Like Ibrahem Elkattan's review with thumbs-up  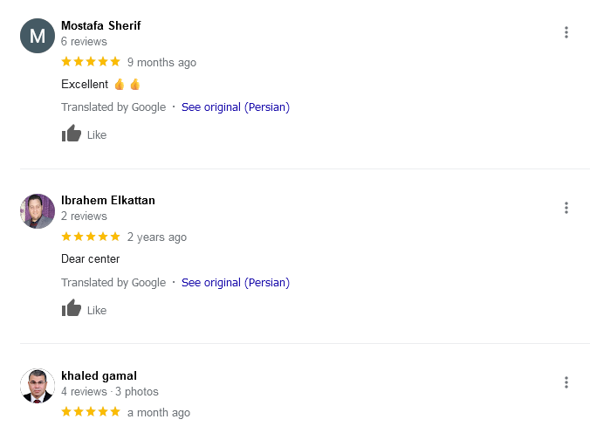[72, 308]
